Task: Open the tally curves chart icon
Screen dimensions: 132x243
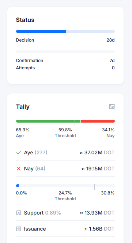Action: [x=112, y=107]
